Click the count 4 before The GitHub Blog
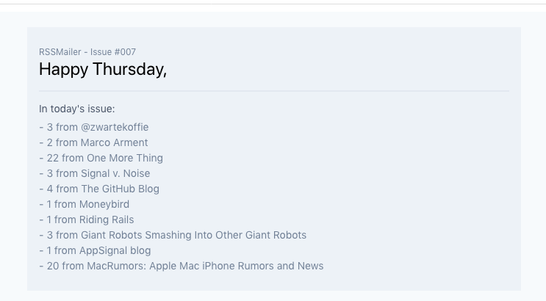The width and height of the screenshot is (546, 301). click(50, 189)
